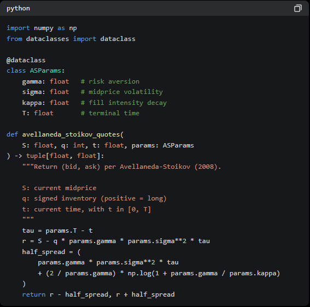Click docstring line 't: current time'

pyautogui.click(x=86, y=209)
